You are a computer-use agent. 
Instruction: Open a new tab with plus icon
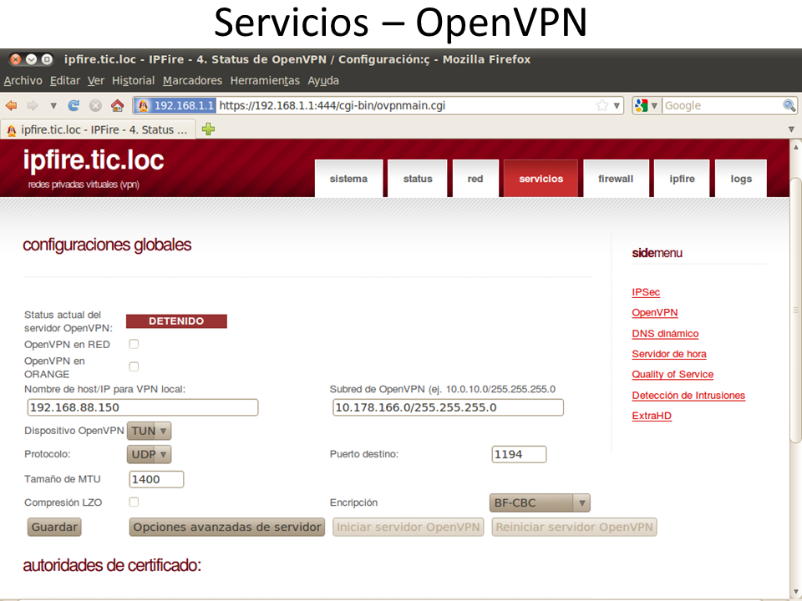point(208,129)
